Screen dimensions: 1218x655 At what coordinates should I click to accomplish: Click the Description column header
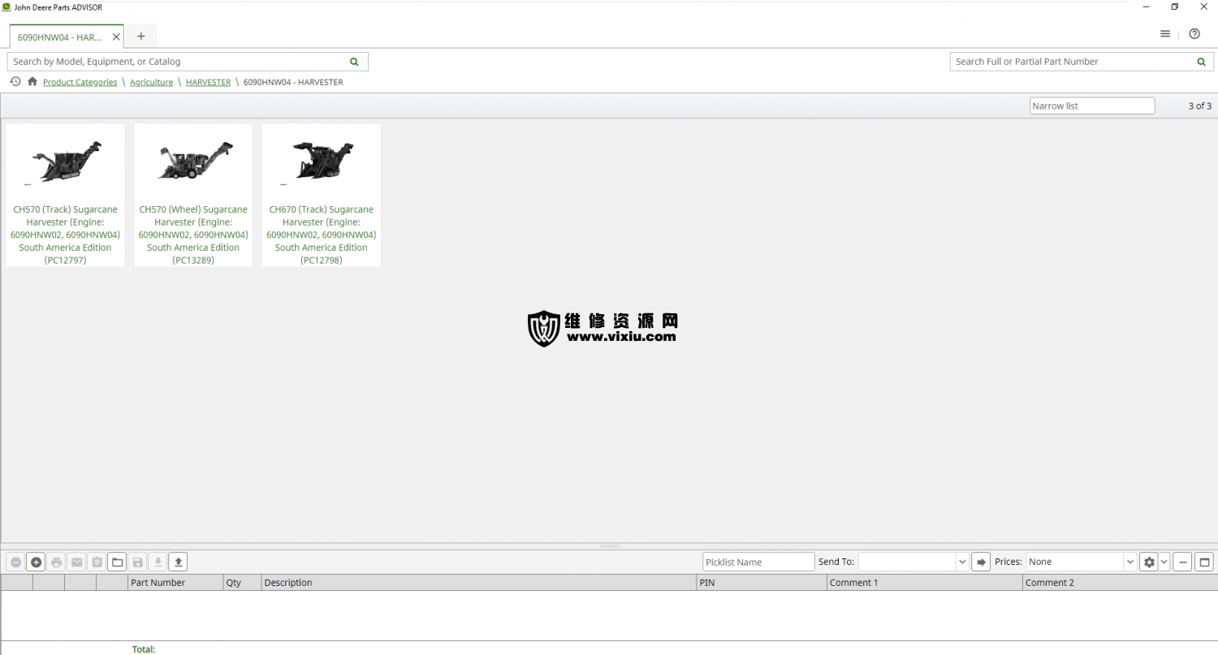coord(478,583)
